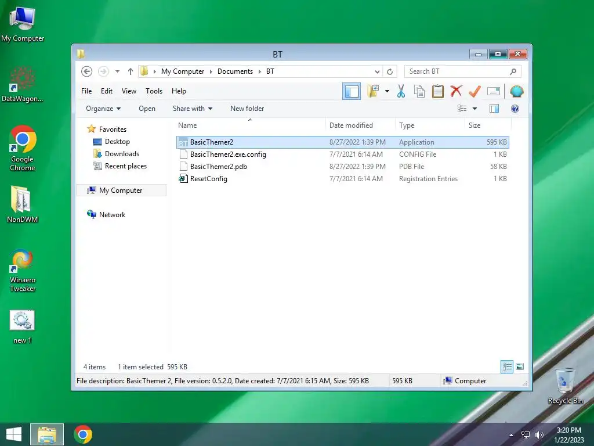Viewport: 594px width, 446px height.
Task: Click the Back navigation arrow
Action: pos(87,71)
